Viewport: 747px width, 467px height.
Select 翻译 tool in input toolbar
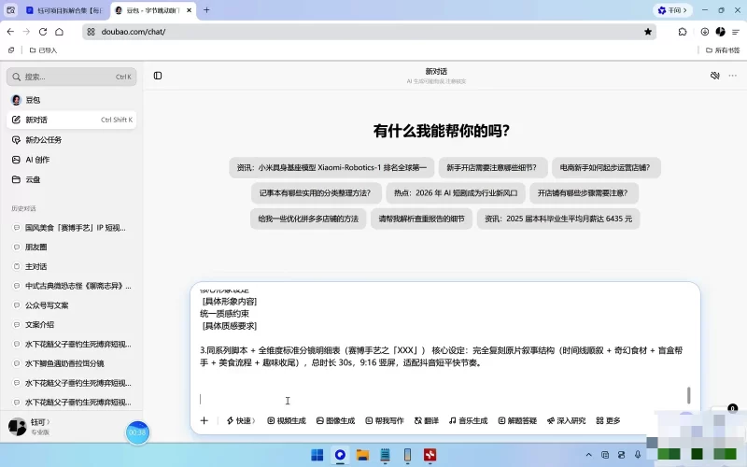(427, 421)
